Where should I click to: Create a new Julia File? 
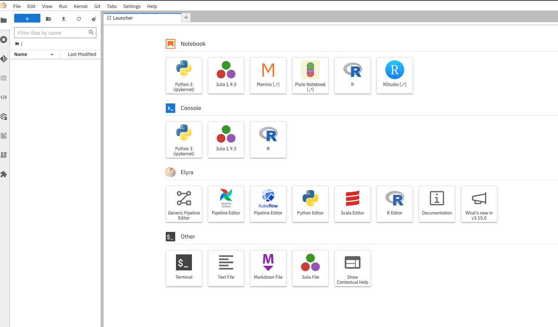[x=310, y=268]
